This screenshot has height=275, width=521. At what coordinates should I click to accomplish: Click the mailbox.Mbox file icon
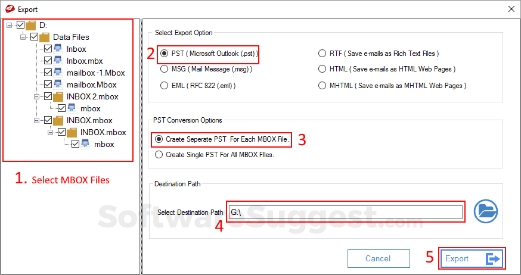pyautogui.click(x=58, y=85)
